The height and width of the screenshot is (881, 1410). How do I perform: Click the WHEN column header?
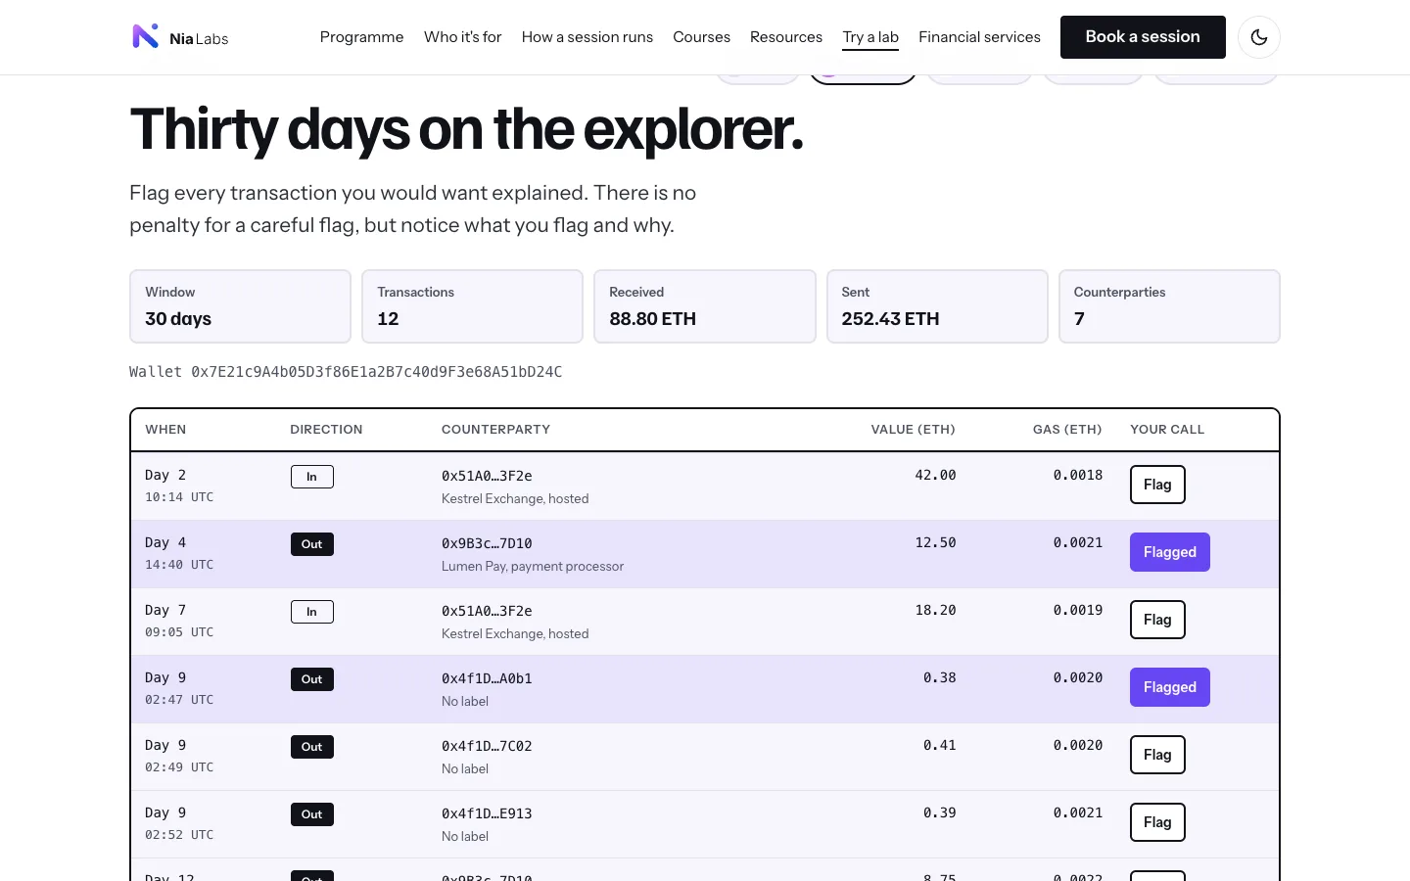(165, 430)
